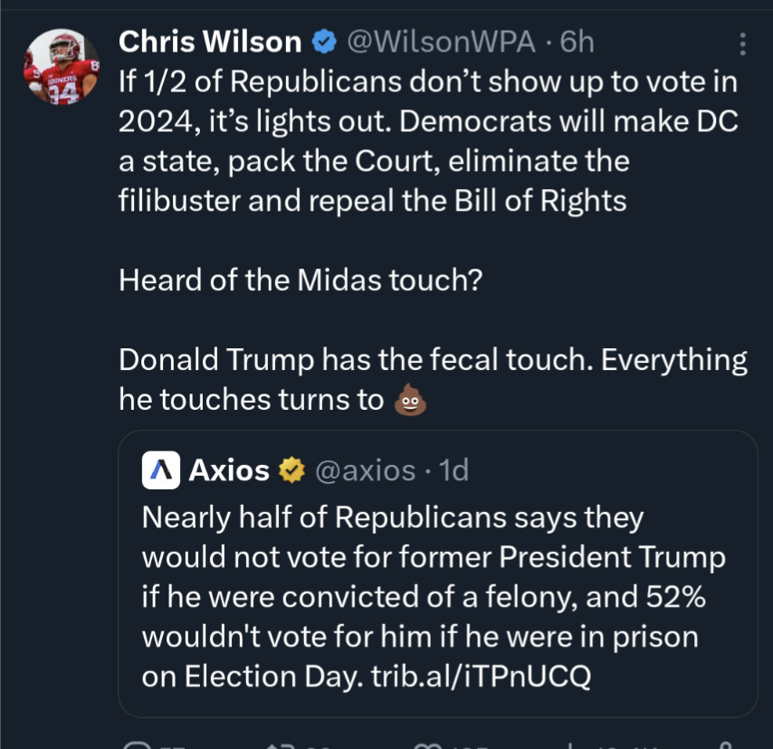
Task: Click the 6h tweet timestamp
Action: pos(576,41)
